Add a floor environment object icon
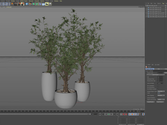Image resolution: width=167 pixels, height=125 pixels. pyautogui.click(x=43, y=4)
